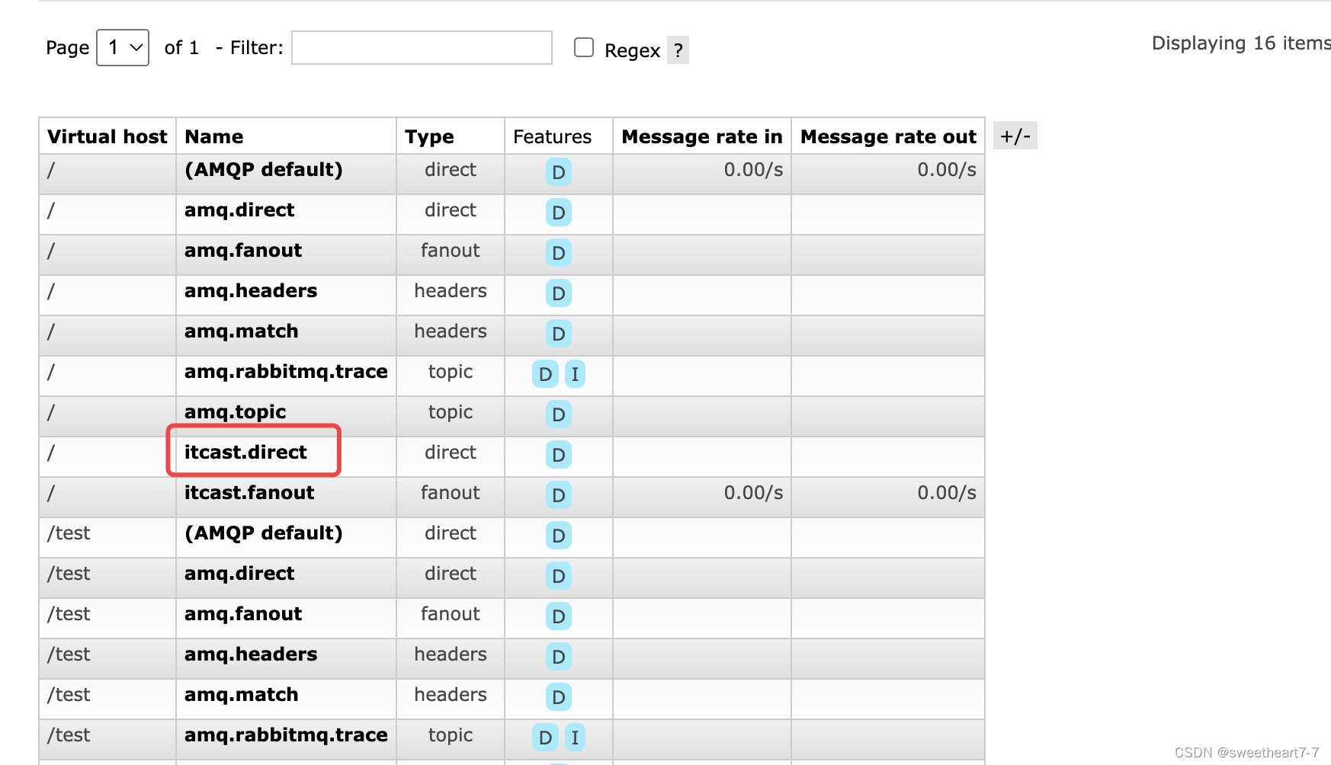Focus the Filter text field
The image size is (1331, 765).
point(422,47)
